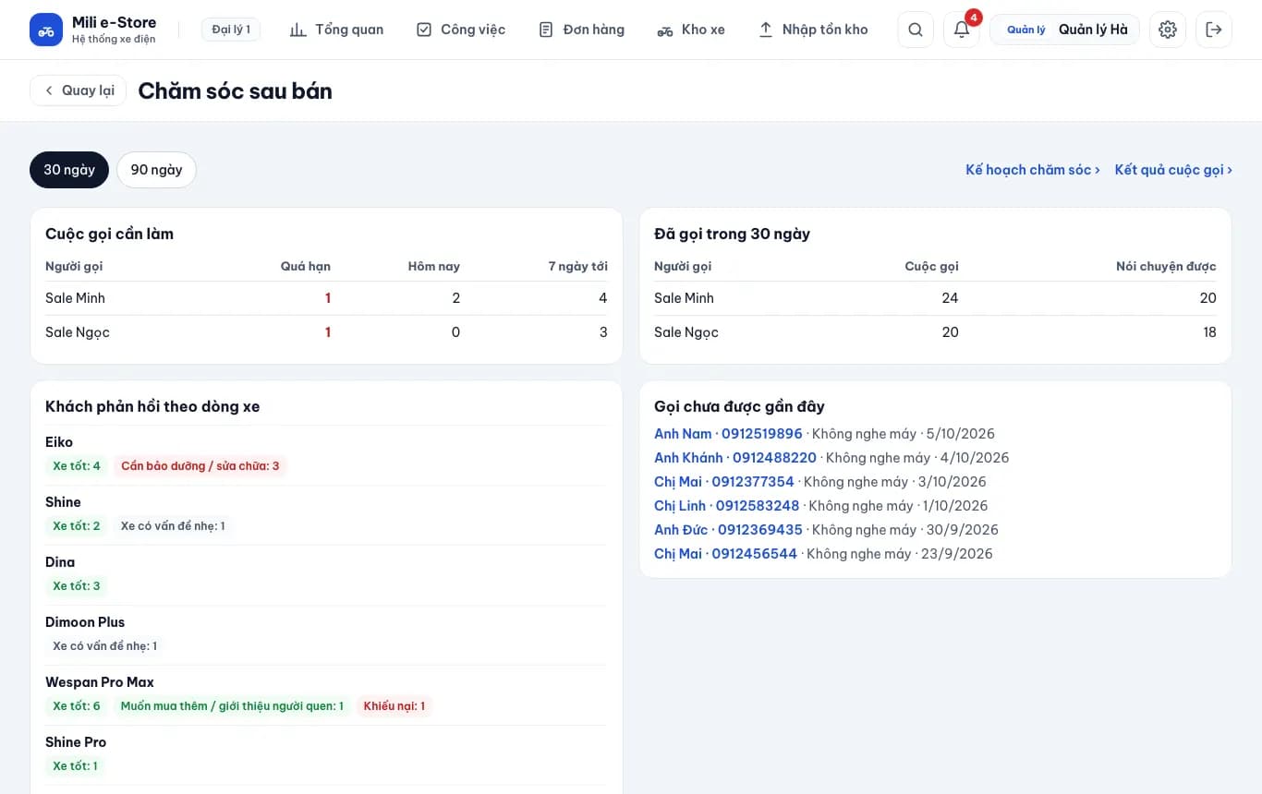
Task: Click Anh Khánh · 0912488220 contact link
Action: coord(735,458)
